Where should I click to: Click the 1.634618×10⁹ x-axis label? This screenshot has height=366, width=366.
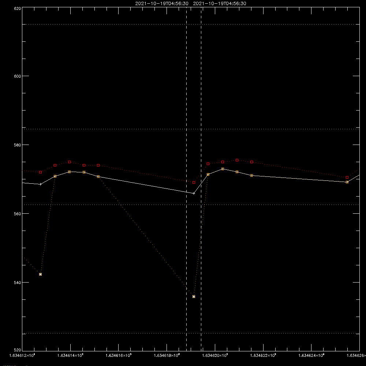[x=167, y=355]
